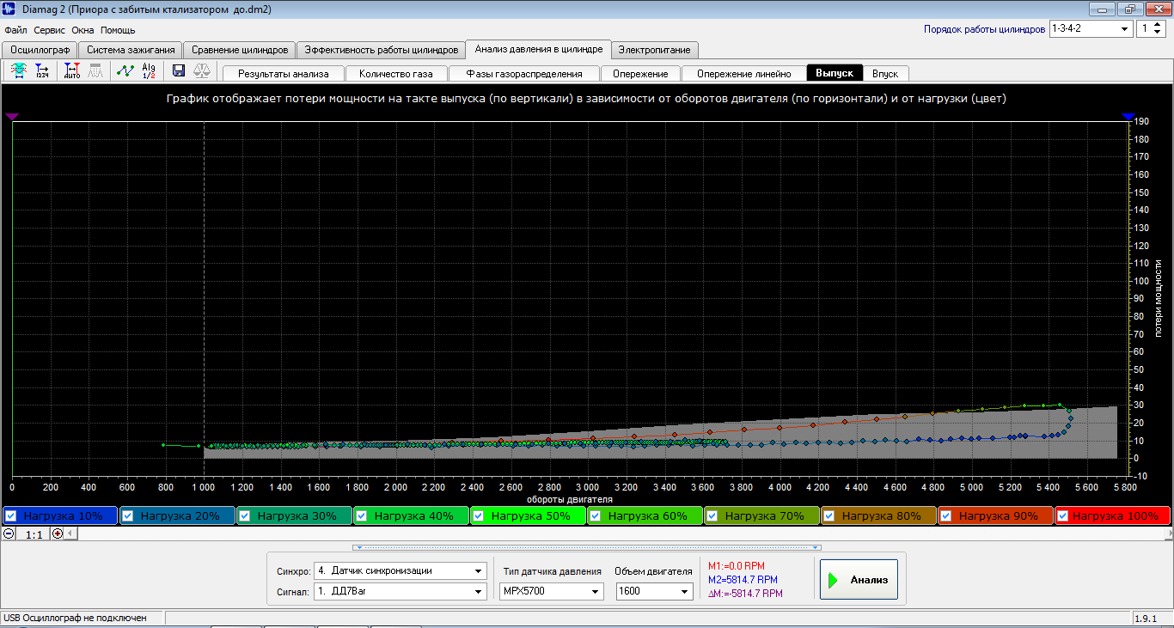Uncheck the Нагрузка 10% checkbox

click(11, 516)
